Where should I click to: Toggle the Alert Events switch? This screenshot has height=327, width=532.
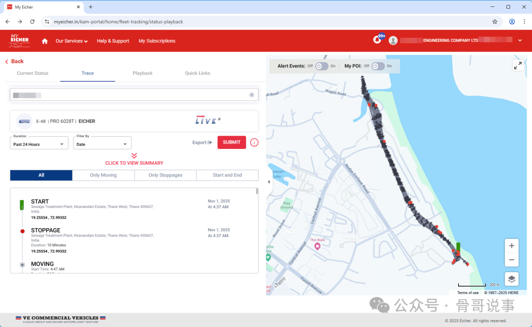tap(321, 66)
